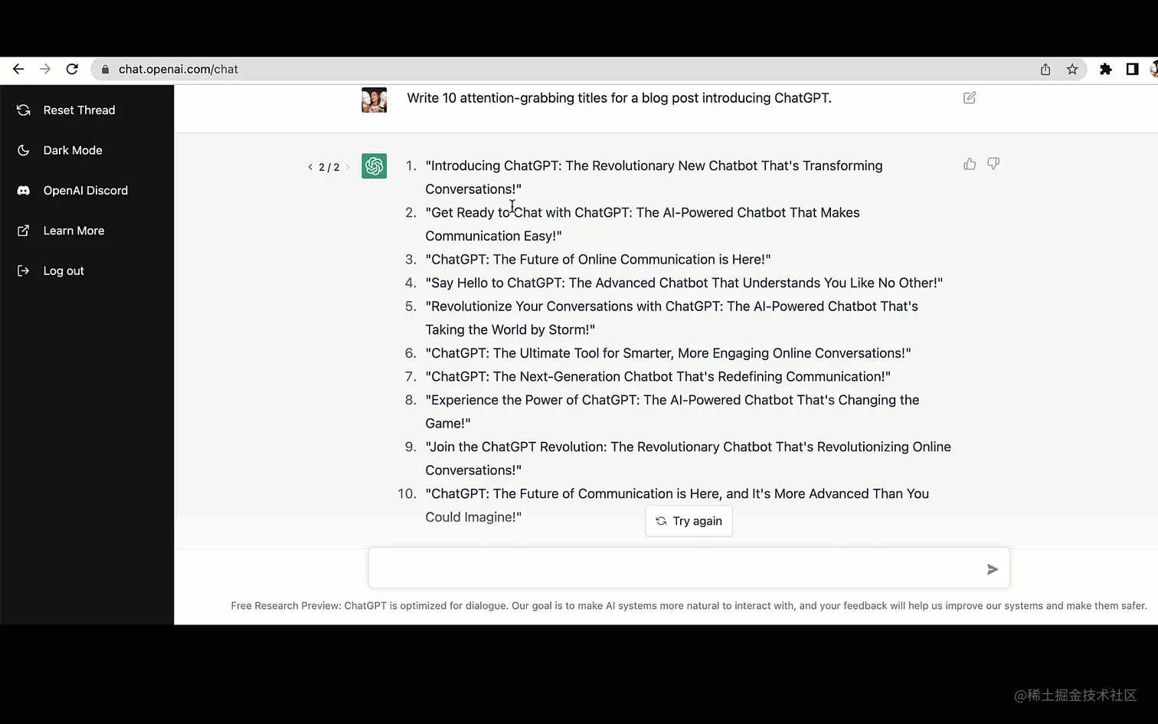The width and height of the screenshot is (1158, 724).
Task: Click the Try again button
Action: 689,521
